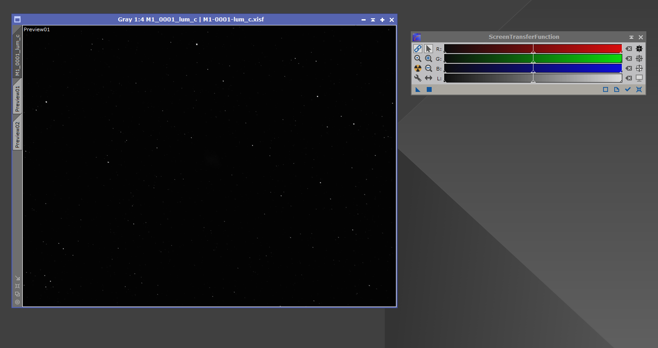Create a new instance with the blue triangle
This screenshot has width=658, height=348.
point(417,89)
